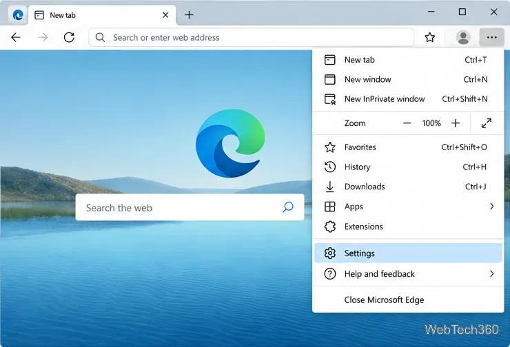Screen dimensions: 510x347
Task: Choose New tab from the menu
Action: (x=408, y=60)
